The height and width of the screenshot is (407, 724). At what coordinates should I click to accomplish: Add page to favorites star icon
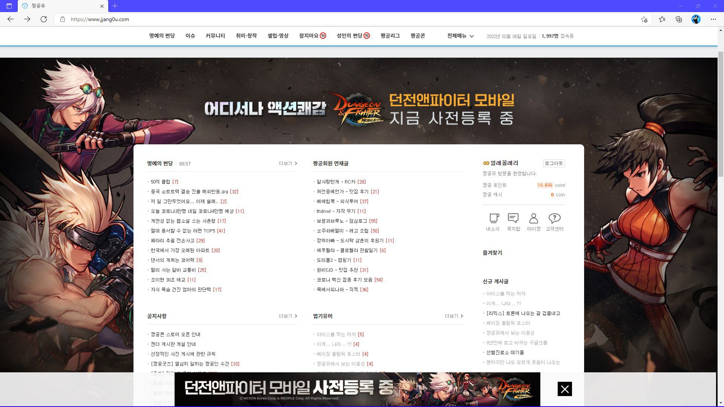click(644, 19)
